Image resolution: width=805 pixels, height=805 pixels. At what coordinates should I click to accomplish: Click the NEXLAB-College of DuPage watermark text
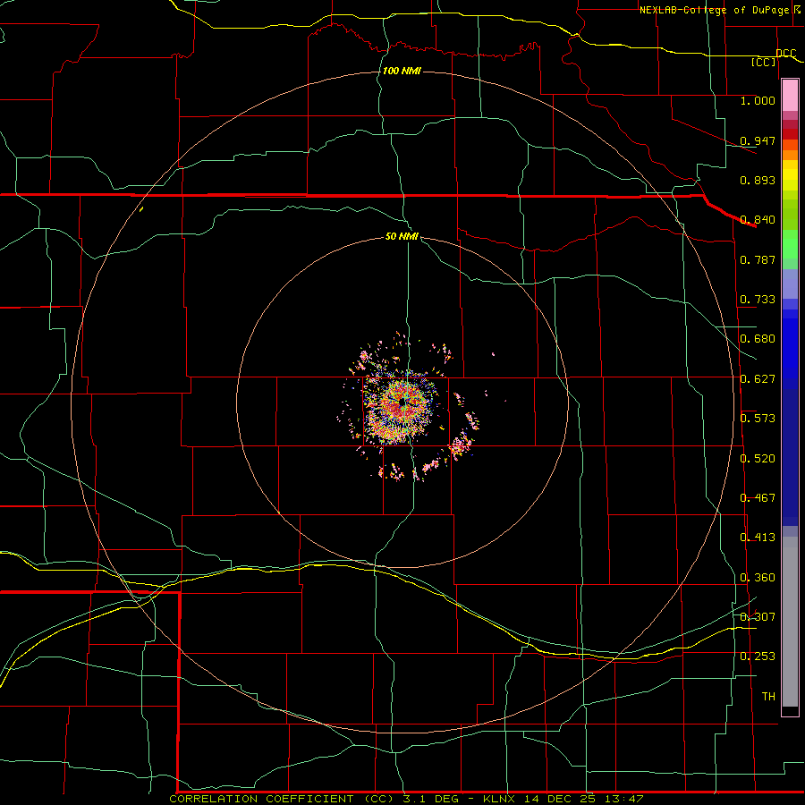[x=715, y=10]
